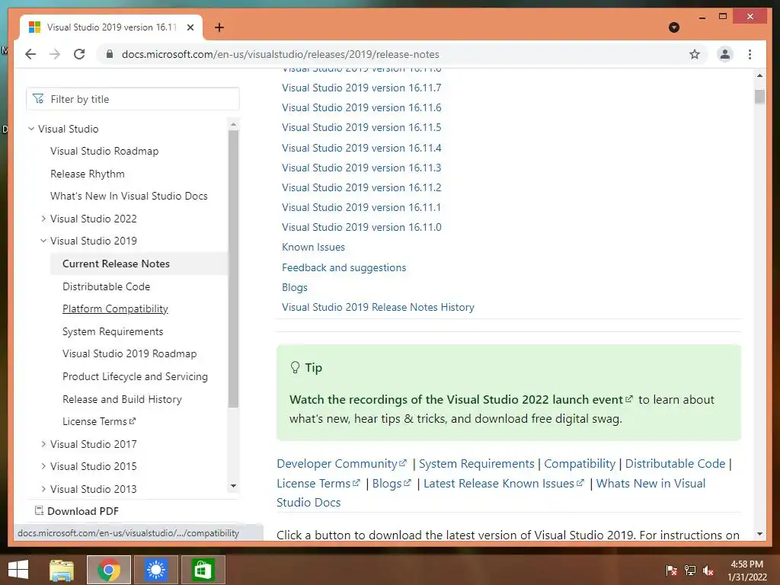Open Chrome's three-dot menu
The height and width of the screenshot is (585, 780).
click(x=750, y=54)
